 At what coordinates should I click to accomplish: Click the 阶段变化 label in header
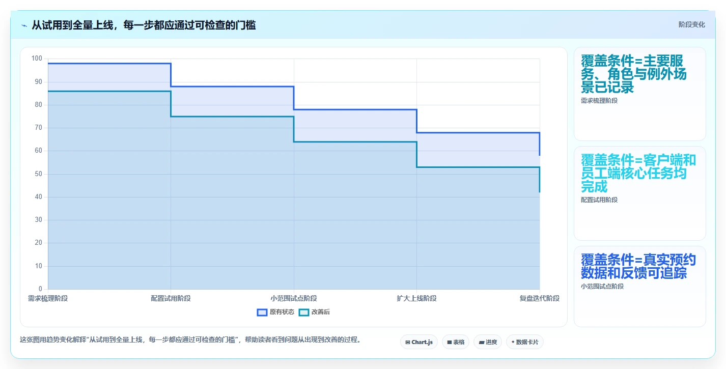692,24
